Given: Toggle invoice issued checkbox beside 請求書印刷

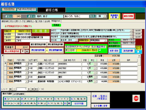Looking at the screenshot, I should (x=138, y=52).
